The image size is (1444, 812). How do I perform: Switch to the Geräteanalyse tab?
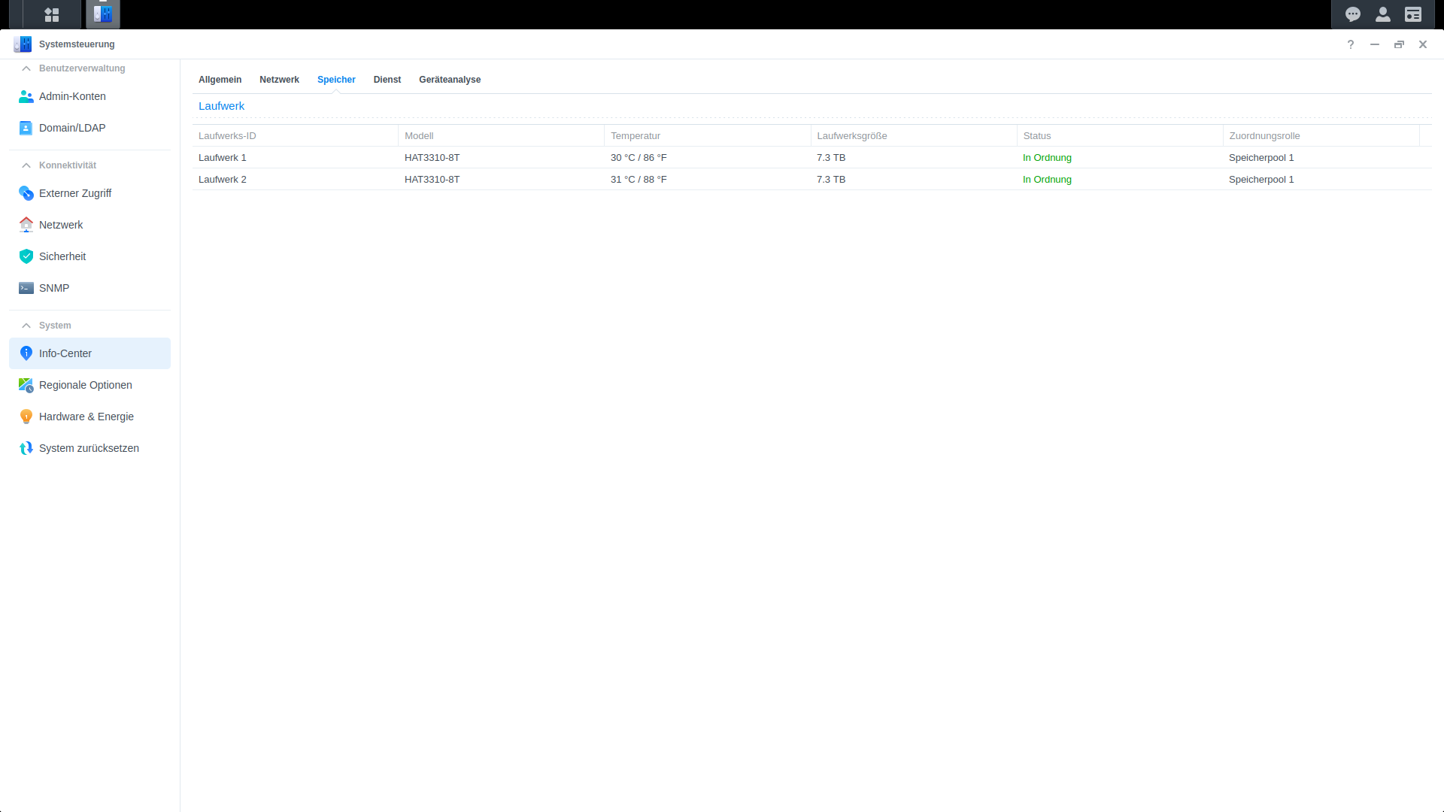point(450,80)
